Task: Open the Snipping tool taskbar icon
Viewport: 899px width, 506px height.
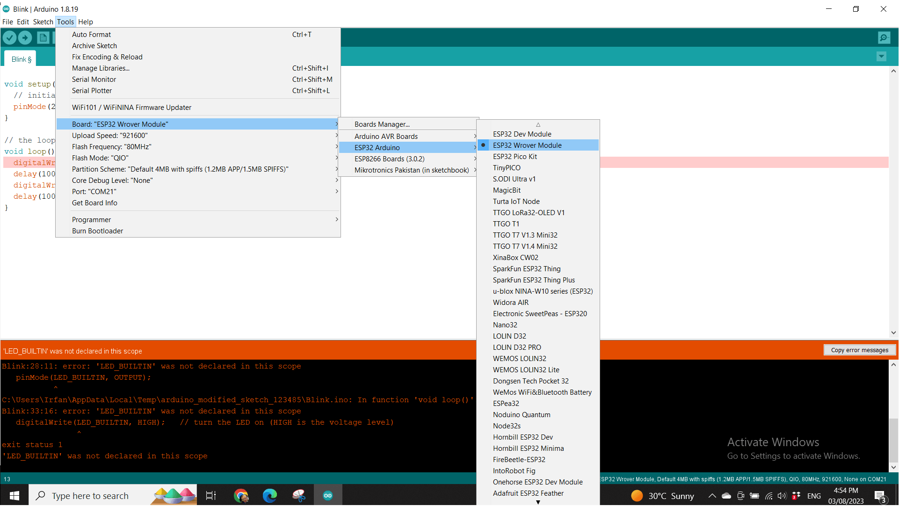Action: tap(299, 495)
